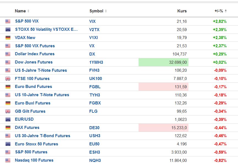Select the DAX Futures price 15.233,0
This screenshot has height=166, width=238.
pyautogui.click(x=179, y=128)
